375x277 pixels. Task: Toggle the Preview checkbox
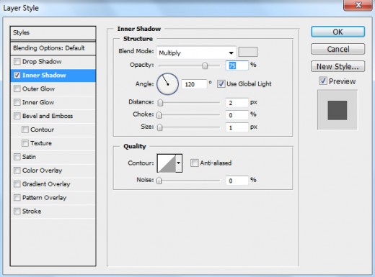click(x=323, y=81)
